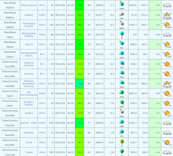Open the Μακρύγιαλος SV2BZQ station link

point(29,35)
